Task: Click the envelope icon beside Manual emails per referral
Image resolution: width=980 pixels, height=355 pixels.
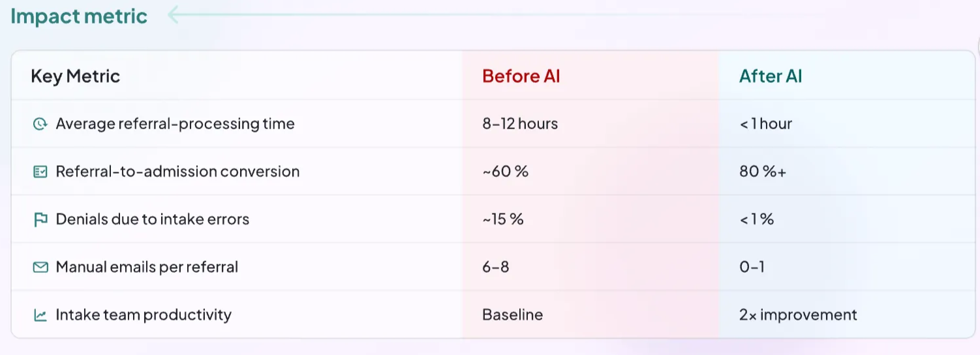Action: pyautogui.click(x=40, y=267)
